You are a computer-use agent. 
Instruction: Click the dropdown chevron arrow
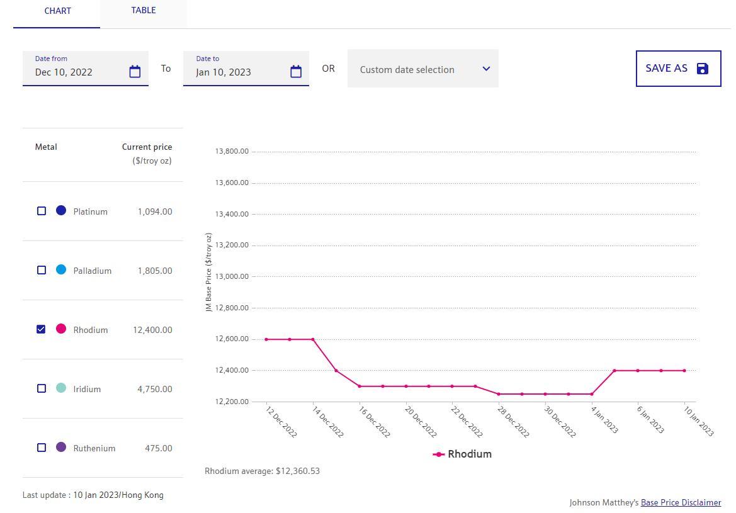coord(486,69)
